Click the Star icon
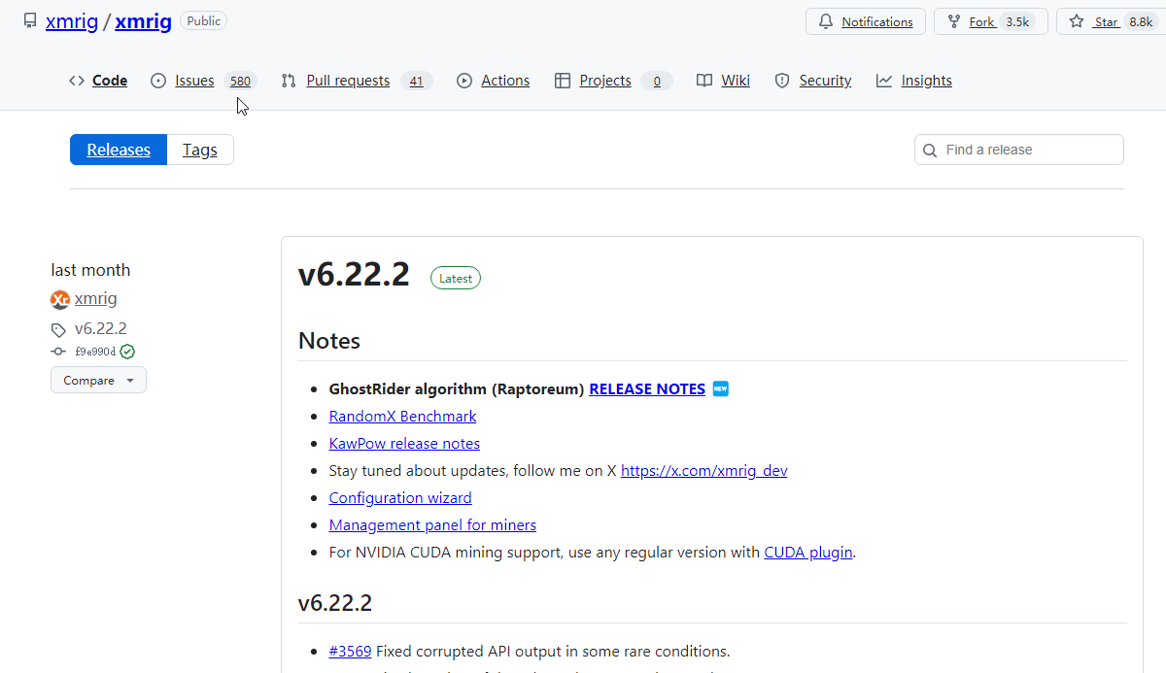The width and height of the screenshot is (1166, 673). (1076, 21)
